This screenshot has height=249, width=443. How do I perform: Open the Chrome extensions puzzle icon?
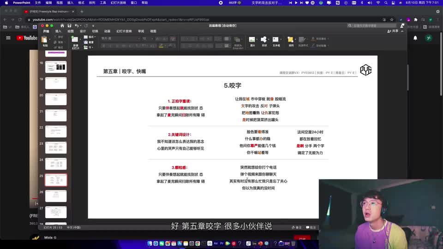pyautogui.click(x=416, y=20)
